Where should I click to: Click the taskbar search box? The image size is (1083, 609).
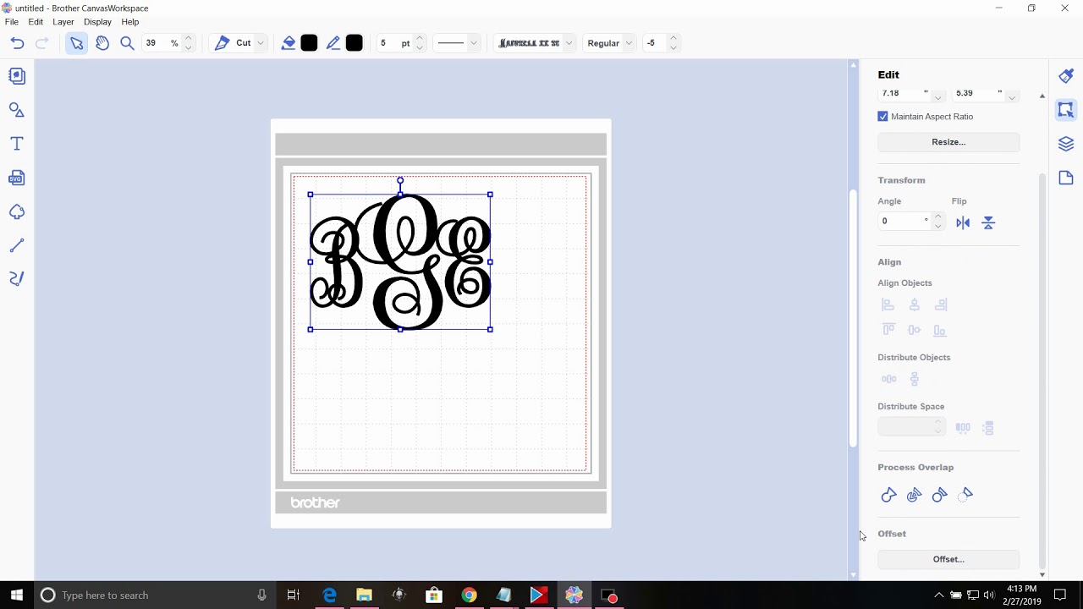(155, 595)
